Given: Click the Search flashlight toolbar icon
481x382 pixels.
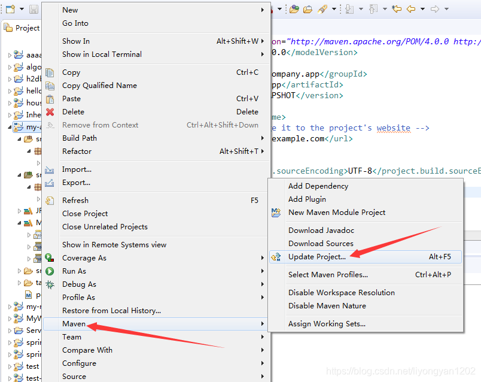Looking at the screenshot, I should point(322,9).
